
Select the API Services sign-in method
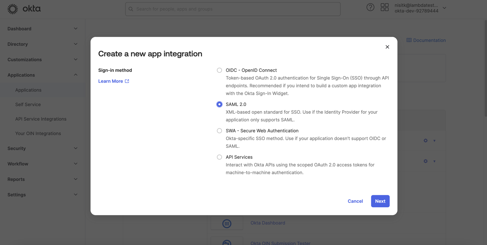219,157
